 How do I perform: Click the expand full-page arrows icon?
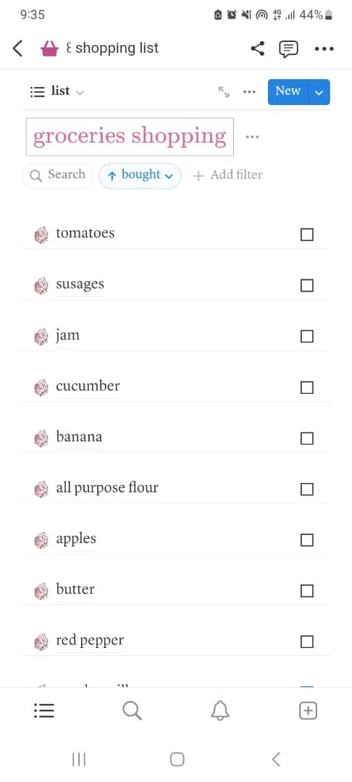click(224, 92)
